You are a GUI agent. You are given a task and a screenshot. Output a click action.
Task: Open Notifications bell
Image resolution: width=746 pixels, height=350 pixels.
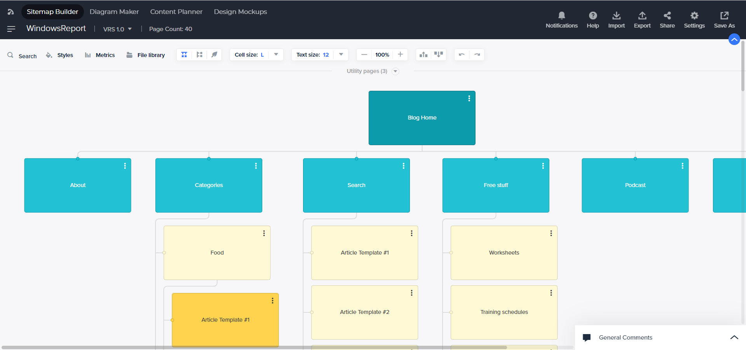click(x=561, y=20)
